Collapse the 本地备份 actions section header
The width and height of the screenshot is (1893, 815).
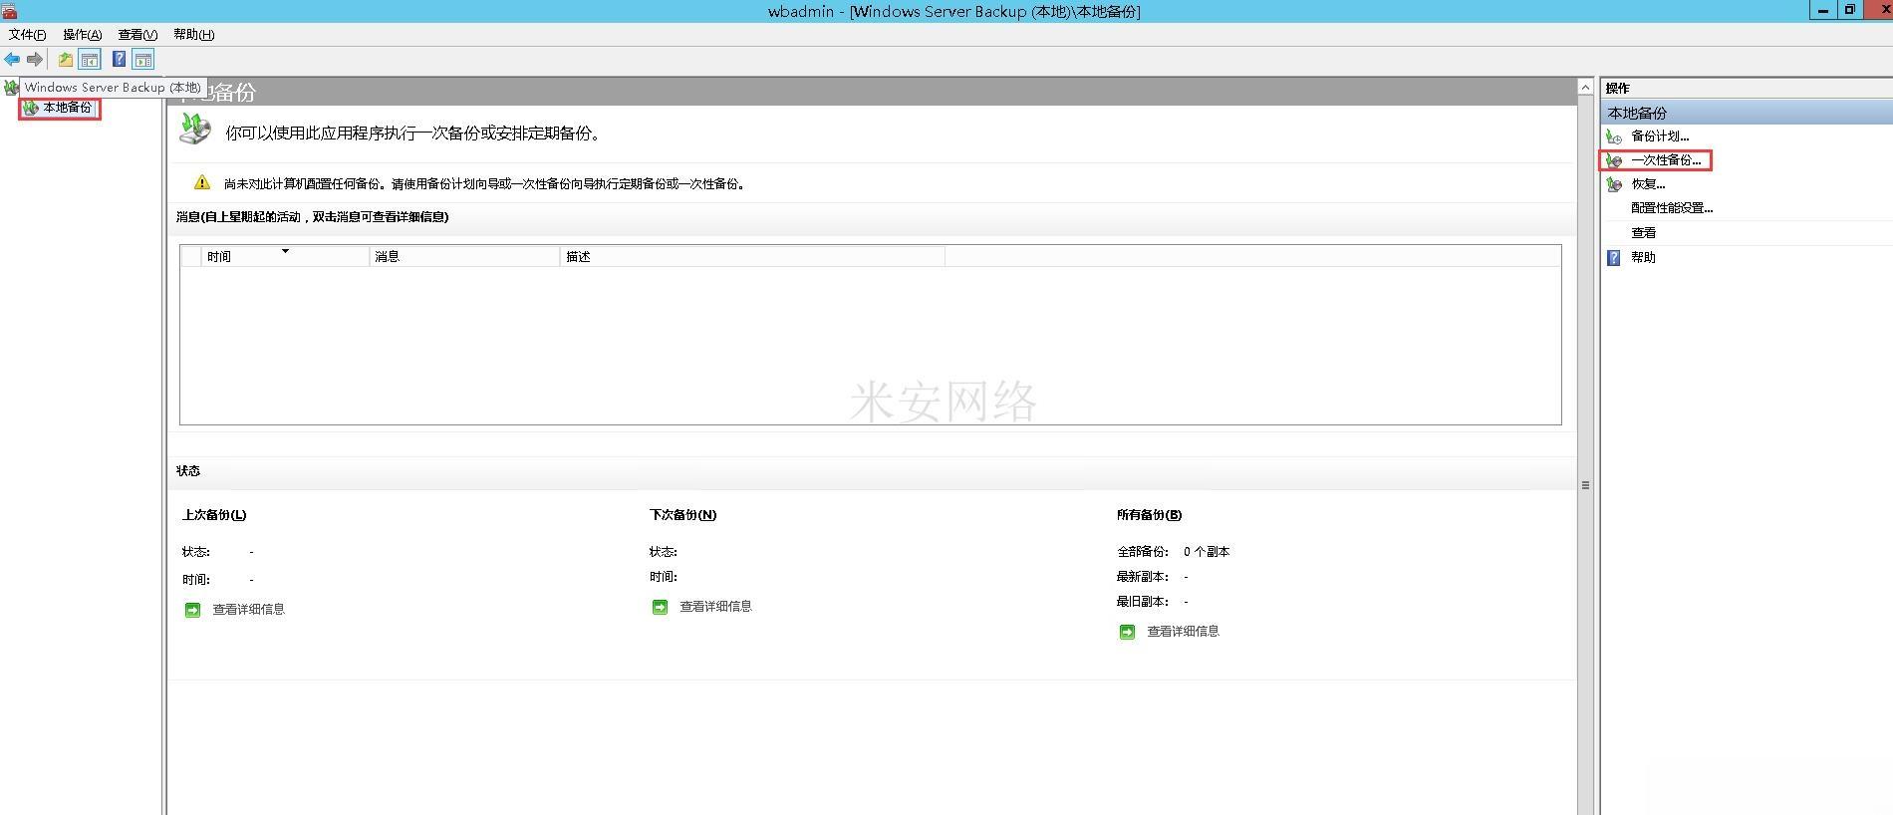[1747, 113]
